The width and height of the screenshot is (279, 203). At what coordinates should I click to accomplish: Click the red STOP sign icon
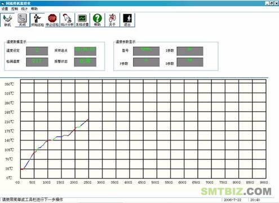coord(52,20)
